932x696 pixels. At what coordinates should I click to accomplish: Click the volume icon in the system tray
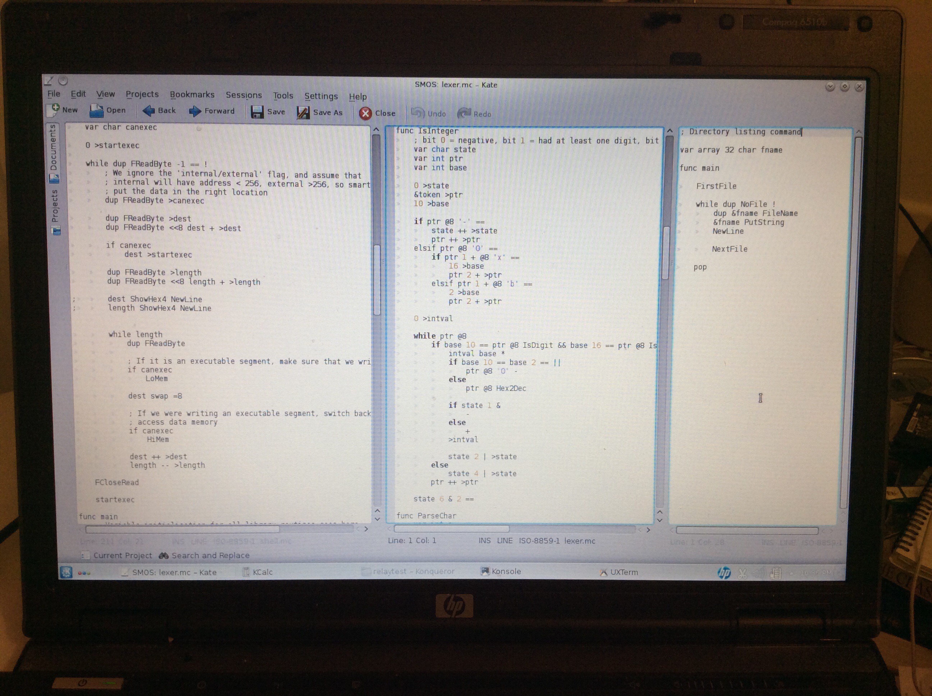point(758,573)
